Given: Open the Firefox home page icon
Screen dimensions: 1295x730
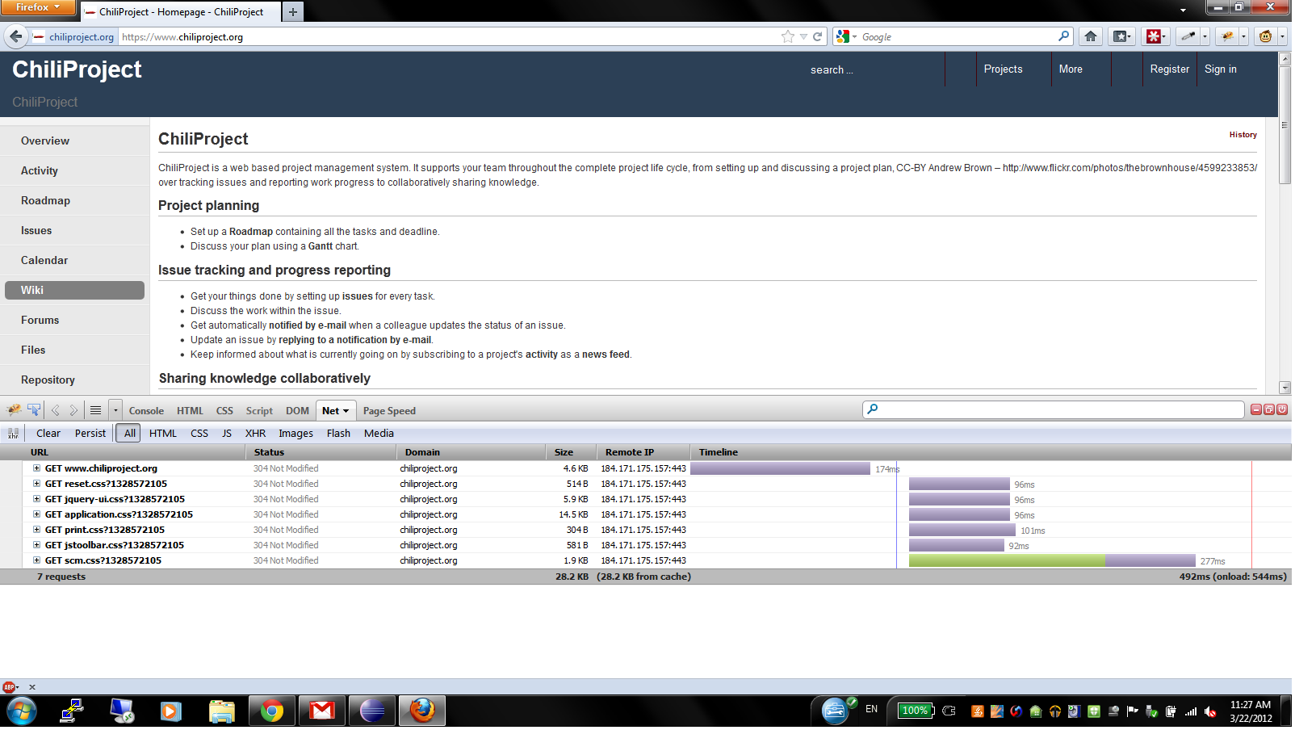Looking at the screenshot, I should [1091, 36].
